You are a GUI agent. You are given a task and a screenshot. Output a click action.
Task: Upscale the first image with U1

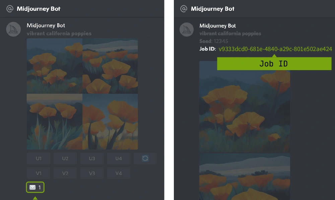[x=39, y=158]
